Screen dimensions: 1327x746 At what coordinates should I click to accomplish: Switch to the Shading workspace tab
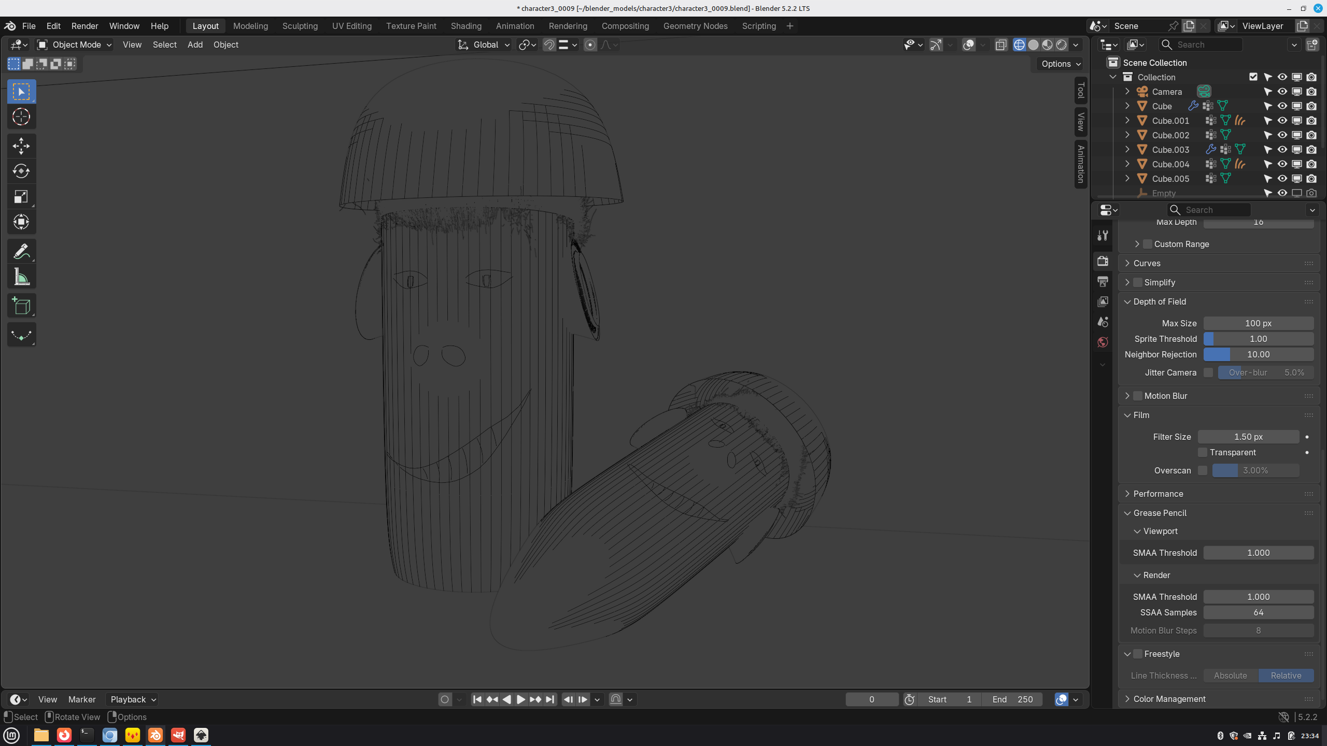465,26
